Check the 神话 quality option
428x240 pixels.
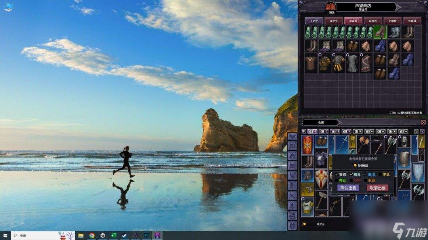337,180
